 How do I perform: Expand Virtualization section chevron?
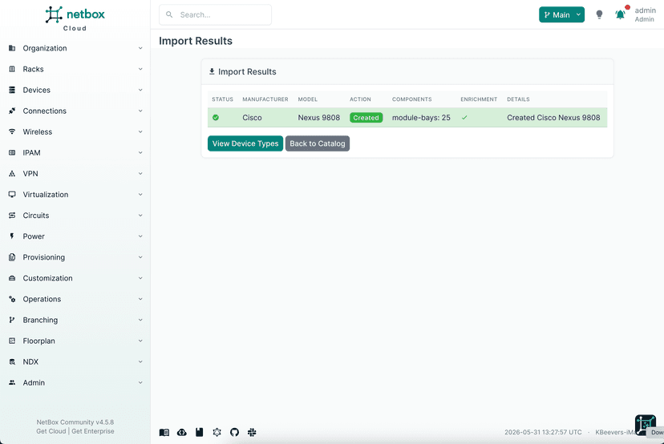point(140,194)
